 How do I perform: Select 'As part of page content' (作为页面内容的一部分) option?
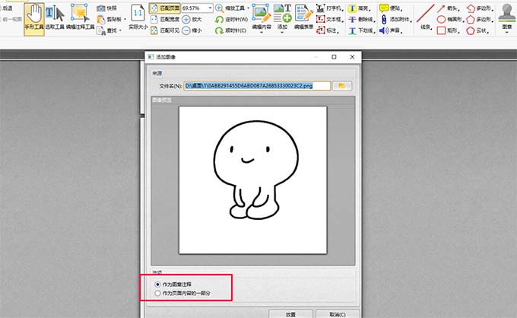tap(157, 292)
